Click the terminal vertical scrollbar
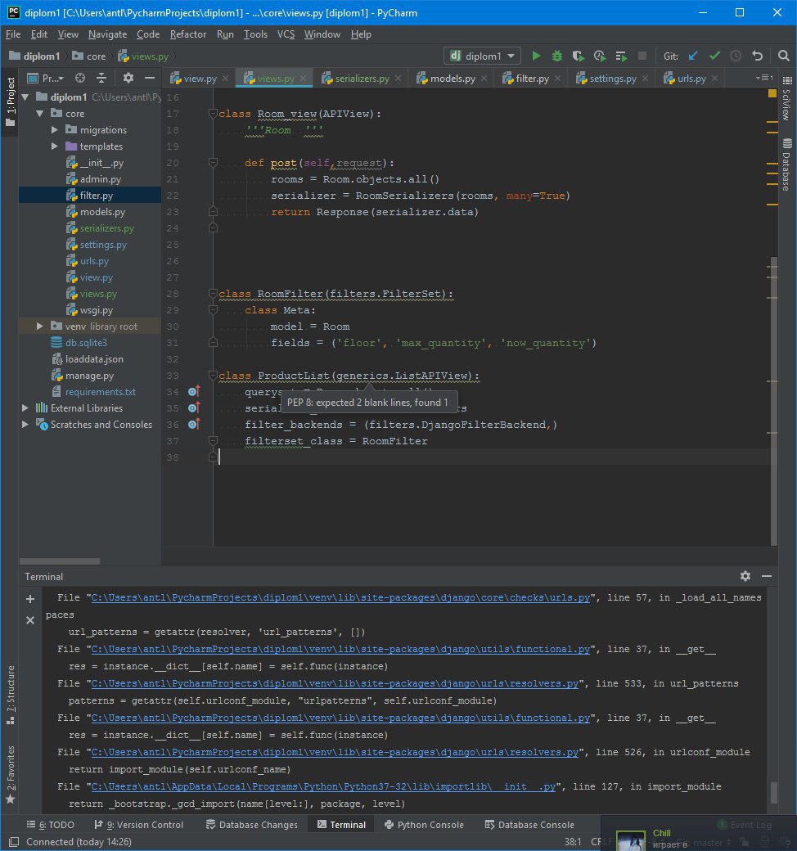This screenshot has height=851, width=797. 774,792
